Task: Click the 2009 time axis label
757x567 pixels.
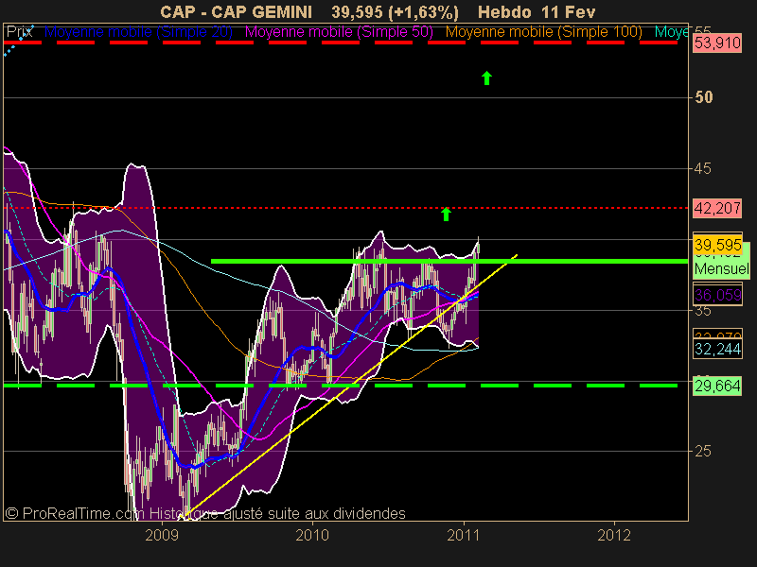Action: 162,535
